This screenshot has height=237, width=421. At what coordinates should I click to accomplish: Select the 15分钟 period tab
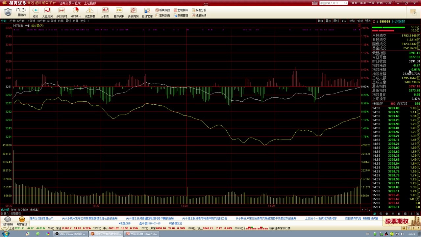[x=31, y=21]
